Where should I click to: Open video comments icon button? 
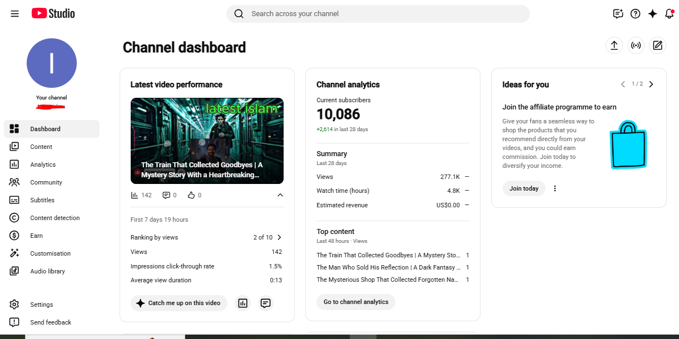266,303
